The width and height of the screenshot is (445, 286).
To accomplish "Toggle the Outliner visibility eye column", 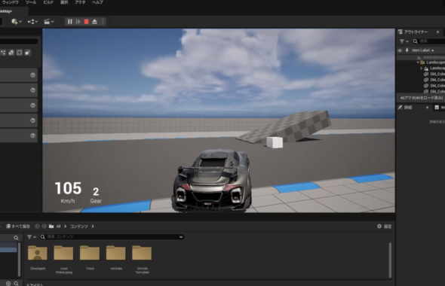I will 400,50.
